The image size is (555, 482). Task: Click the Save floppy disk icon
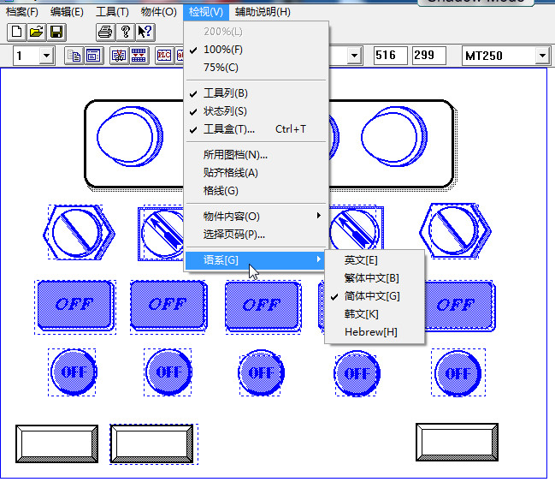[x=56, y=33]
